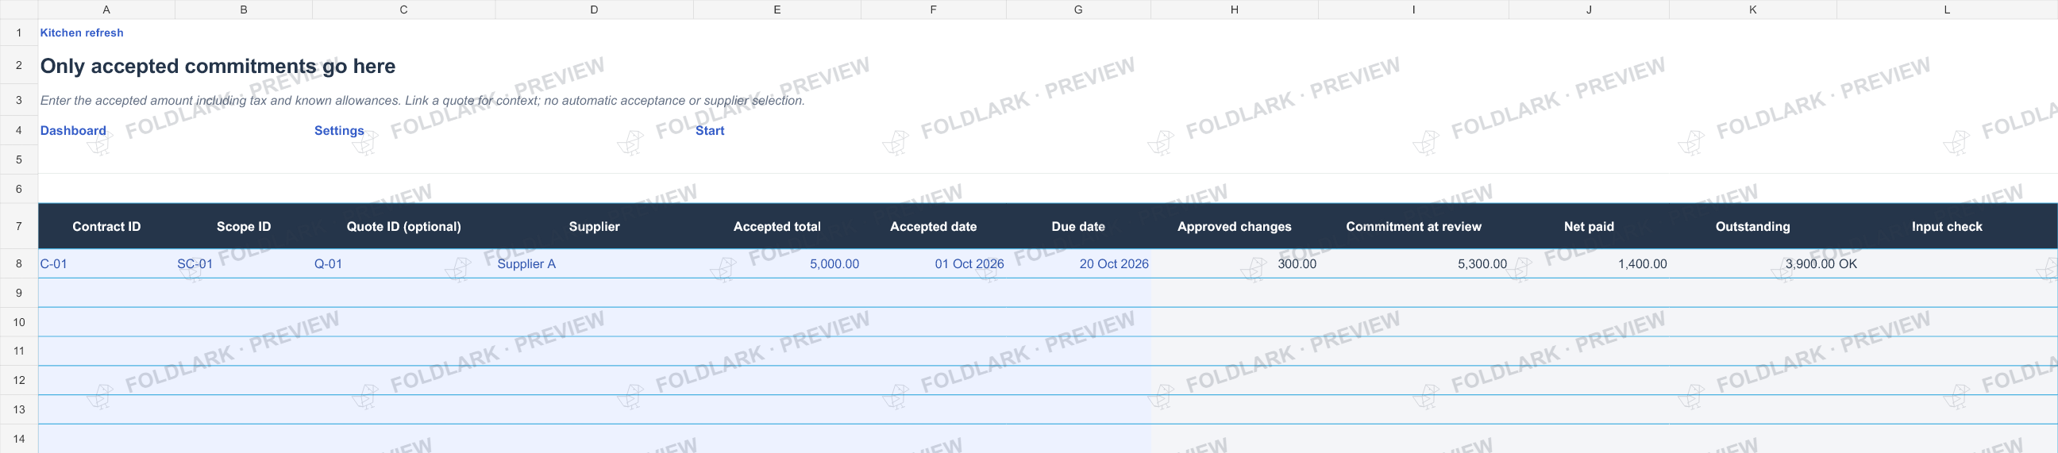The height and width of the screenshot is (453, 2058).
Task: Select the 'Only accepted commitments go here' heading
Action: [x=218, y=66]
